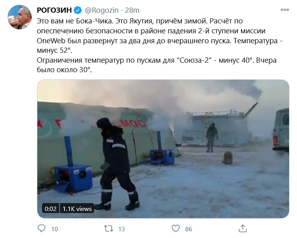The image size is (297, 238).
Task: Click the РОГОЗИН display name
Action: pos(54,10)
